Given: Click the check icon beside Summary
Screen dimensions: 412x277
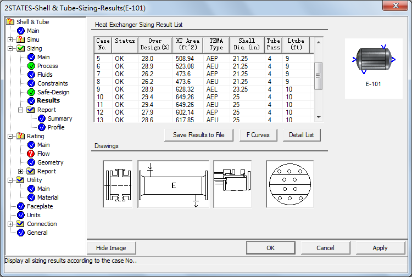Looking at the screenshot, I should point(42,118).
